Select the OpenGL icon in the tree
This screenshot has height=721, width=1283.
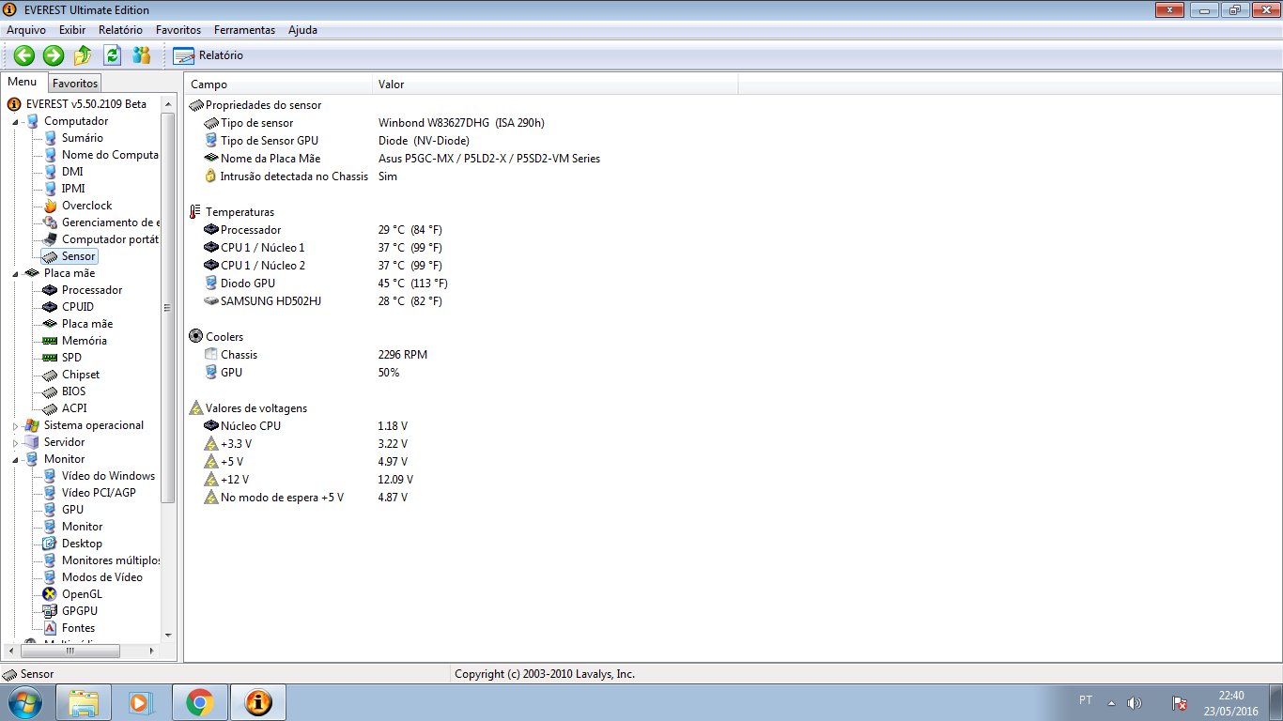point(51,594)
